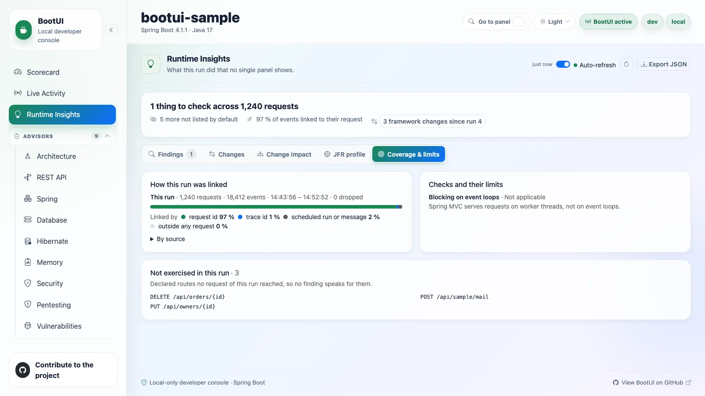Click the GitHub logo in Contribute card
Viewport: 705px width, 396px height.
coord(23,370)
